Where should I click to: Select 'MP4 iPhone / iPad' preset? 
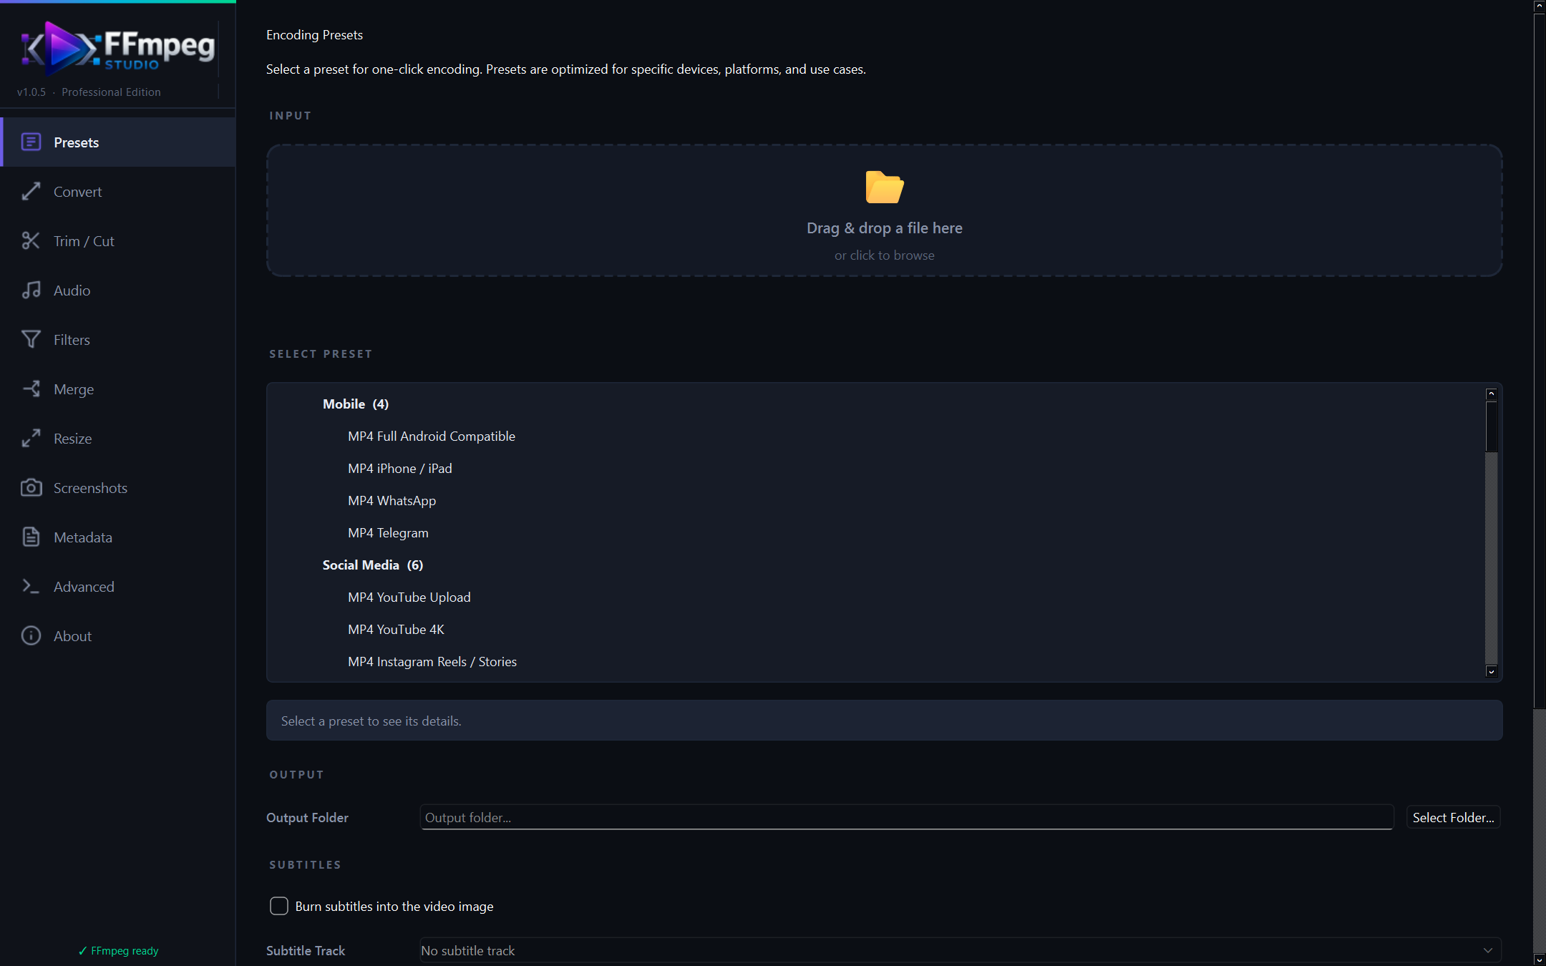pyautogui.click(x=400, y=468)
